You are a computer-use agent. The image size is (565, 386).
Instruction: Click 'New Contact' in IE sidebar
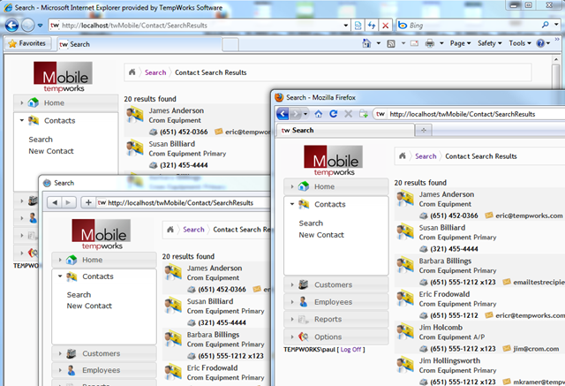pyautogui.click(x=51, y=151)
